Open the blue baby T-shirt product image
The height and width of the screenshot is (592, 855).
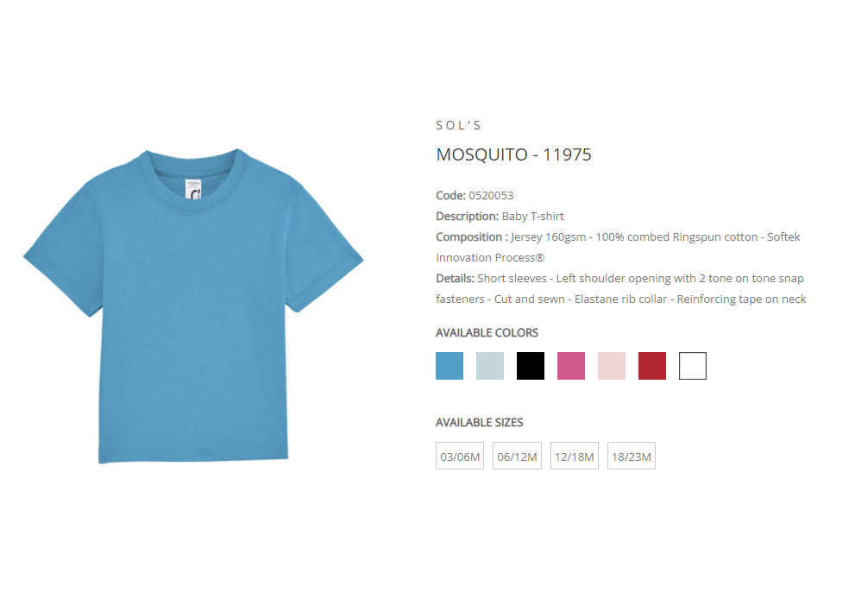click(193, 306)
